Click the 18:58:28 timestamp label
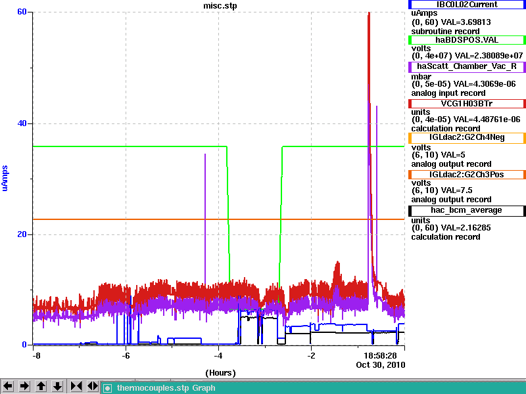526x394 pixels. pos(380,355)
